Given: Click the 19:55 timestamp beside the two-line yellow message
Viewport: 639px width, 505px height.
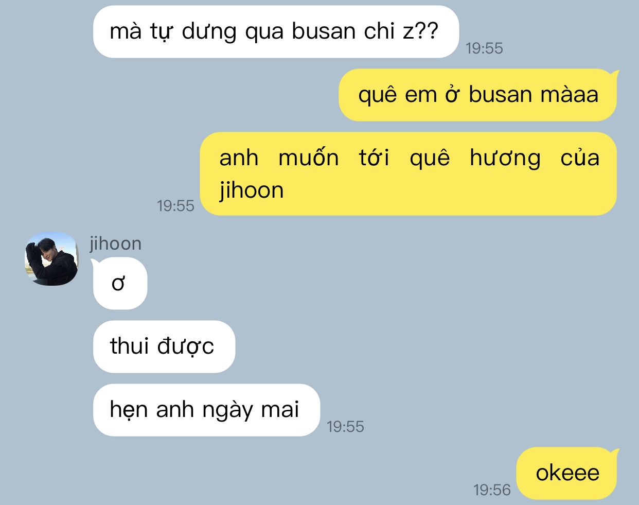Looking at the screenshot, I should click(x=175, y=206).
